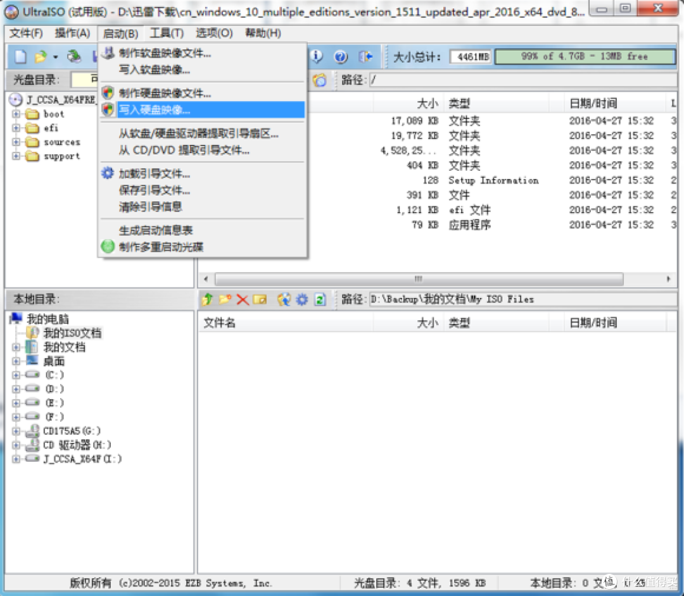Create a new ISO via the blank document icon
Image resolution: width=684 pixels, height=596 pixels.
pos(20,56)
